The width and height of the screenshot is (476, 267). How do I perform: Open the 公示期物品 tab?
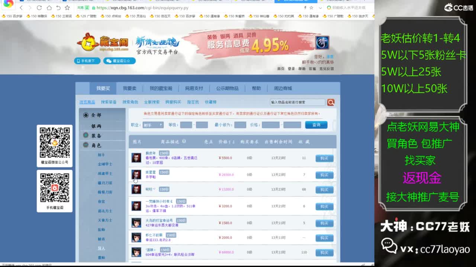coord(227,88)
